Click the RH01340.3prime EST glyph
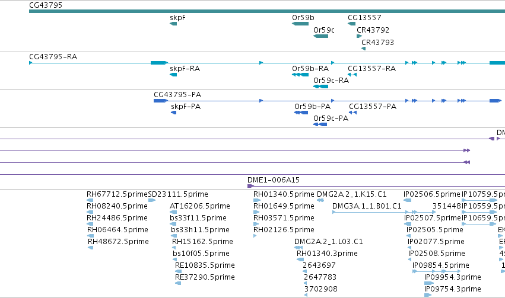 (300, 259)
